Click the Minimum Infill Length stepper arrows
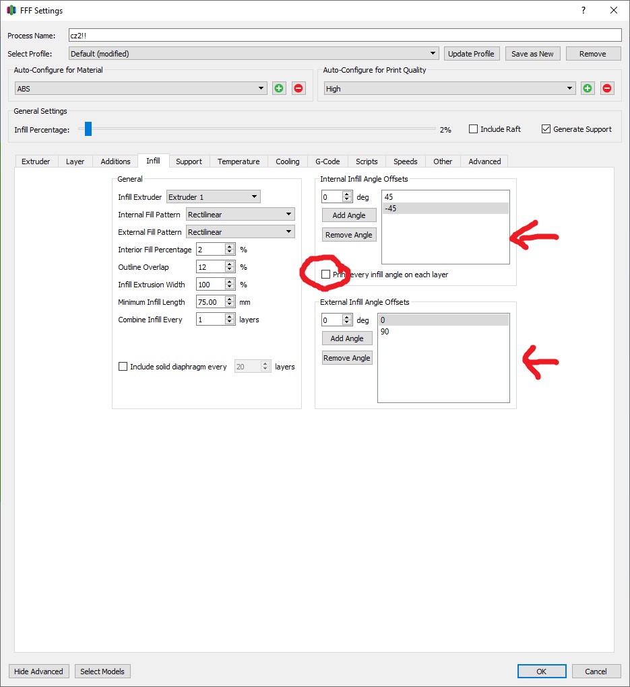This screenshot has height=687, width=630. tap(230, 302)
